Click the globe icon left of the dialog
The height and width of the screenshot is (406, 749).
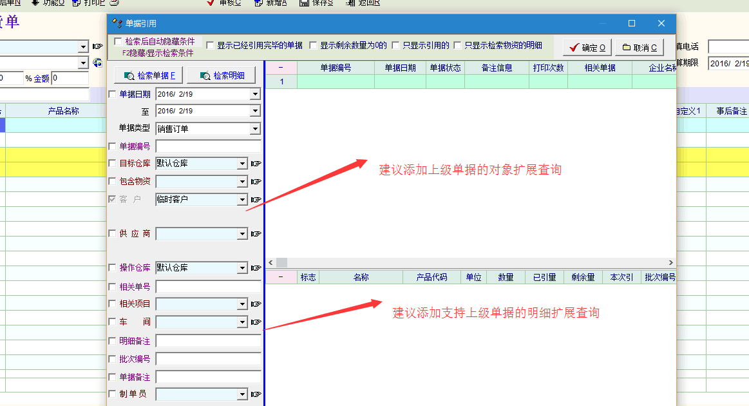(x=98, y=63)
